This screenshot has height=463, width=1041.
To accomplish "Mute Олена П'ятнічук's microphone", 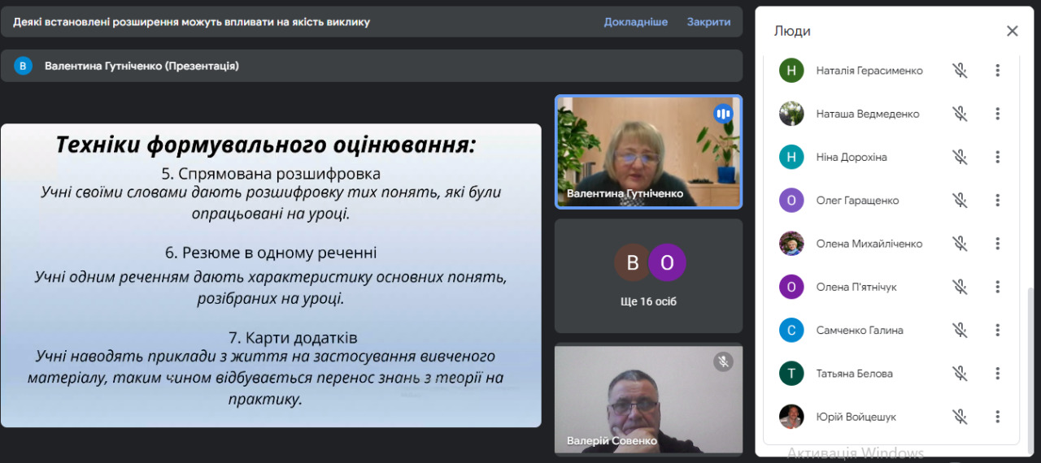I will [x=960, y=287].
